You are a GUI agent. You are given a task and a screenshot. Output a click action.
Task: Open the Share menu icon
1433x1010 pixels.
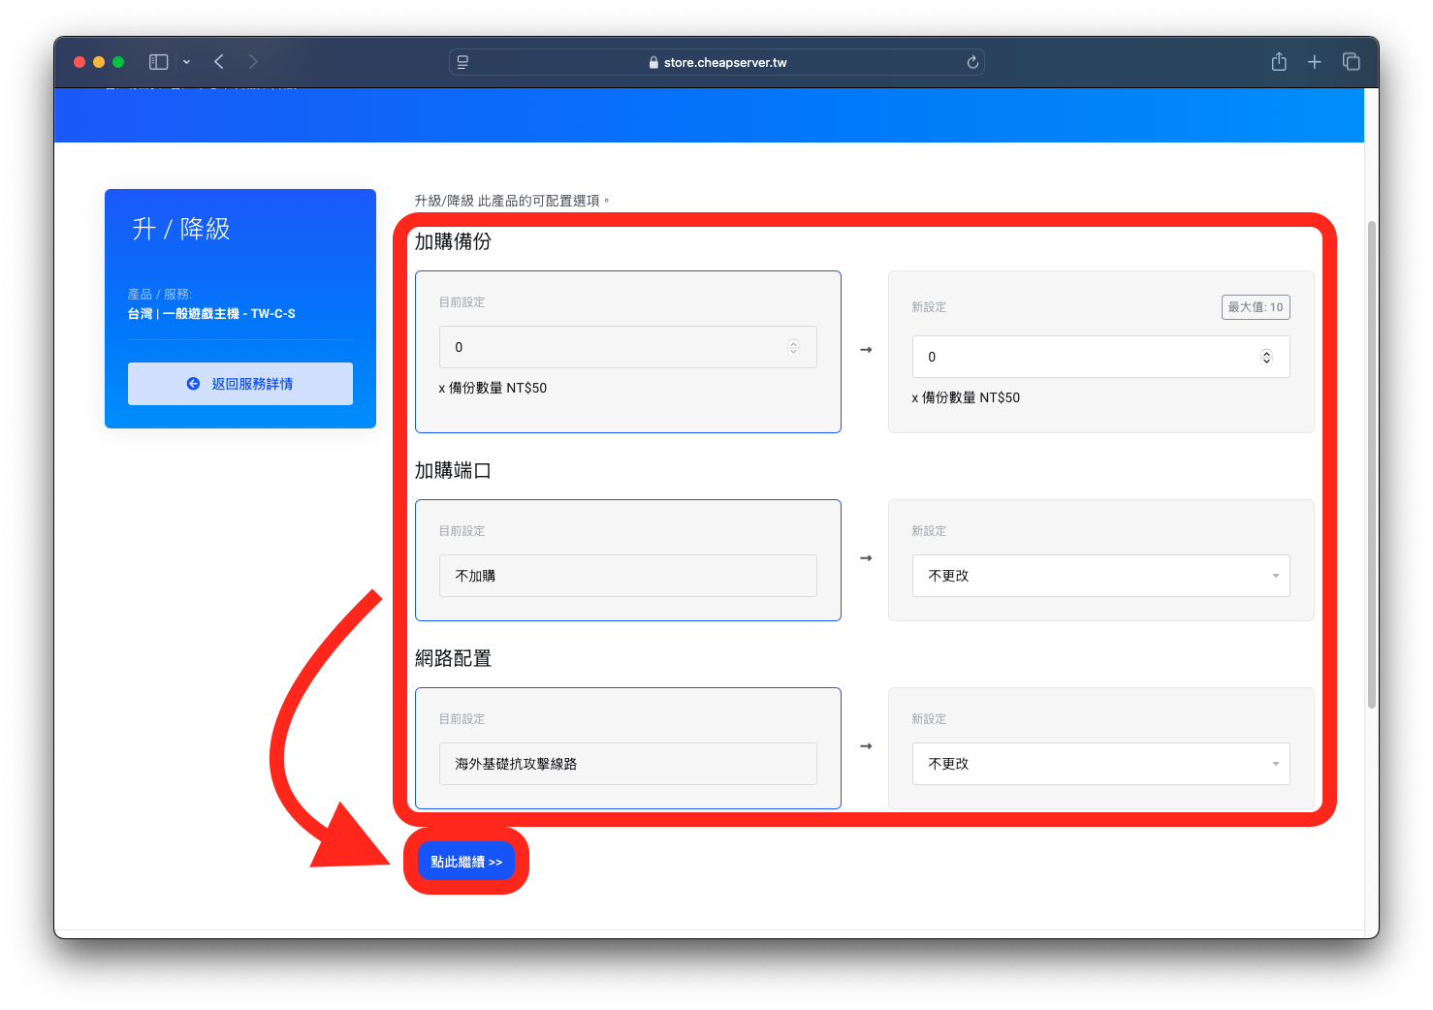(1279, 62)
